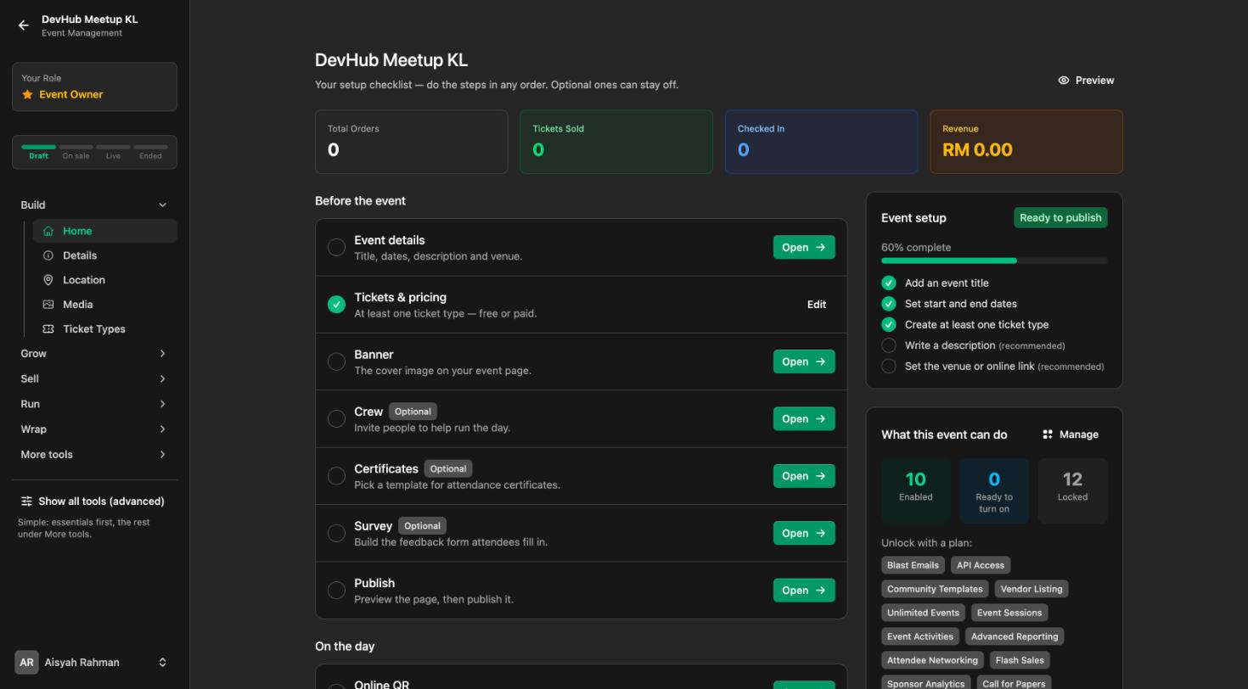The image size is (1248, 689).
Task: Click the checkmark beside Add an event title
Action: tap(889, 283)
